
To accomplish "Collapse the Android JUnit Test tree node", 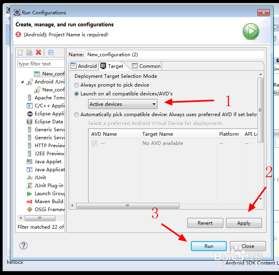I will tap(22, 82).
